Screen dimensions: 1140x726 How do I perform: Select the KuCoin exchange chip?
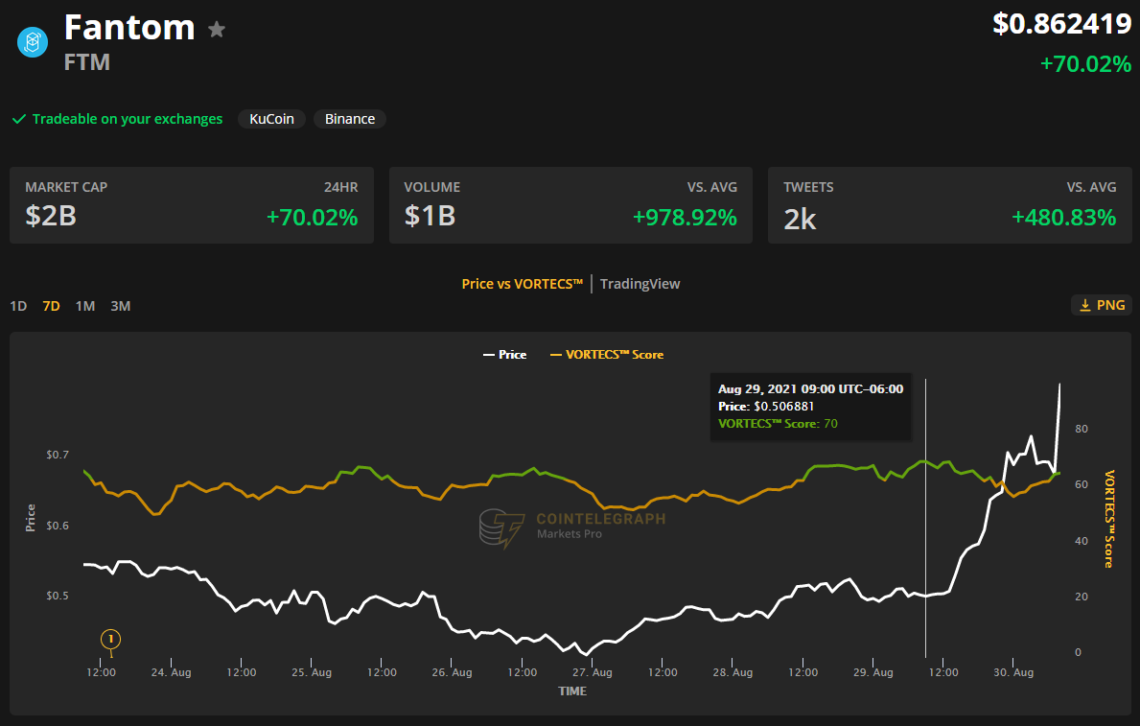272,119
